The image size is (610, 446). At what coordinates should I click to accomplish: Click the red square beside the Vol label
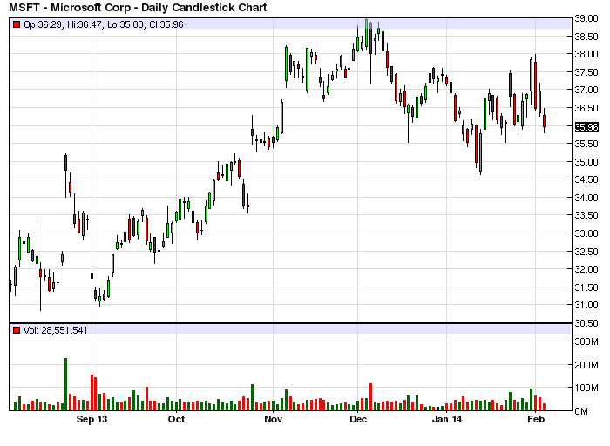click(17, 330)
